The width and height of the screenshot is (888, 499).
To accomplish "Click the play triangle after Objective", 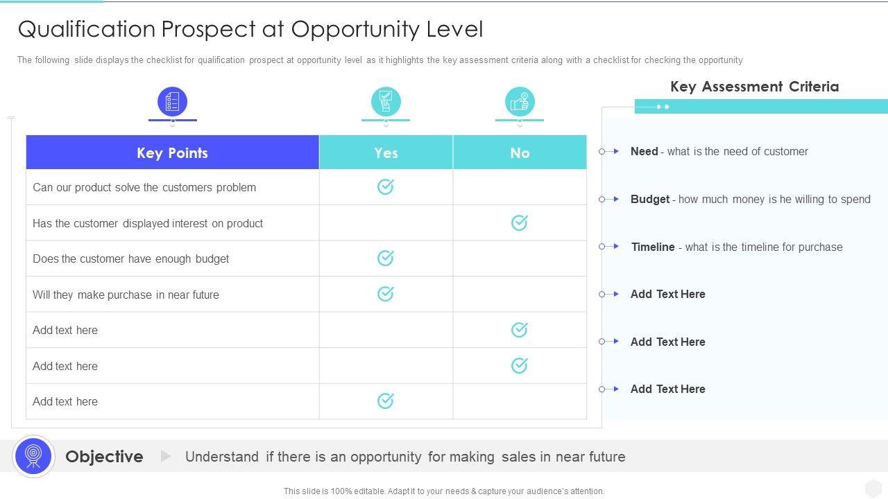I will point(166,456).
